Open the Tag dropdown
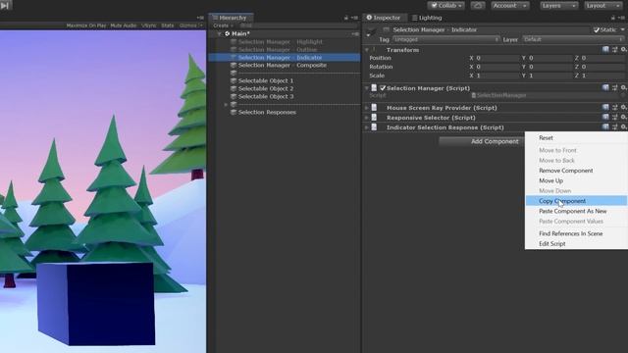 [445, 39]
